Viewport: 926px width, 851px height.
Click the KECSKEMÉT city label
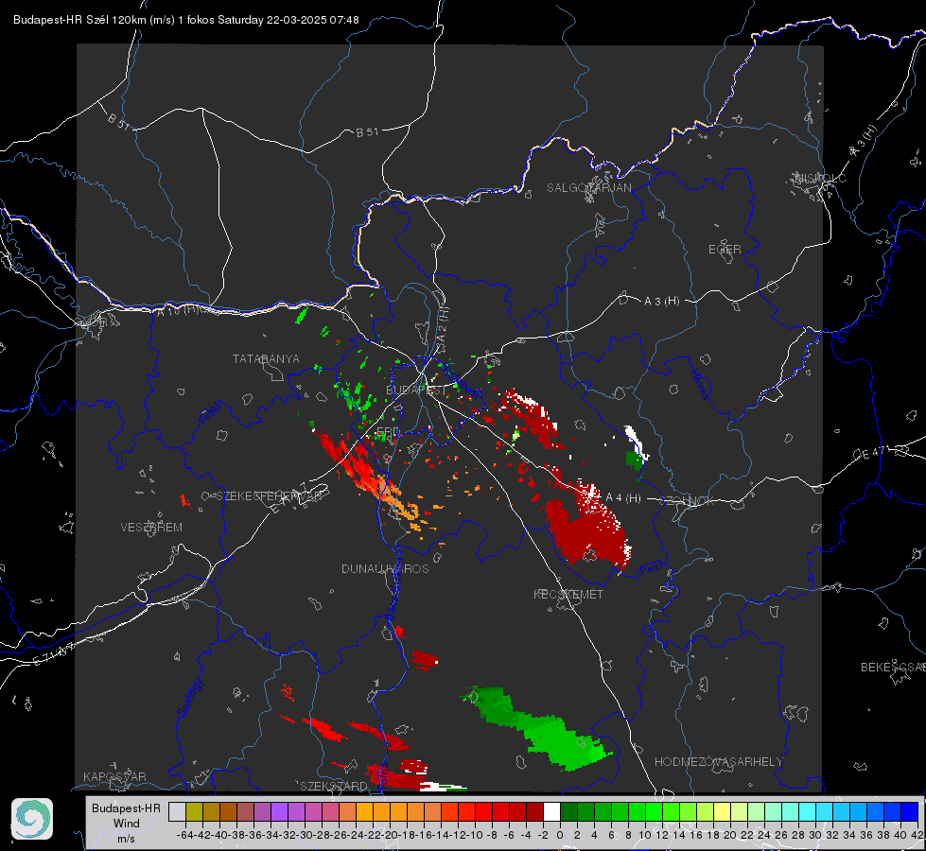pyautogui.click(x=568, y=595)
